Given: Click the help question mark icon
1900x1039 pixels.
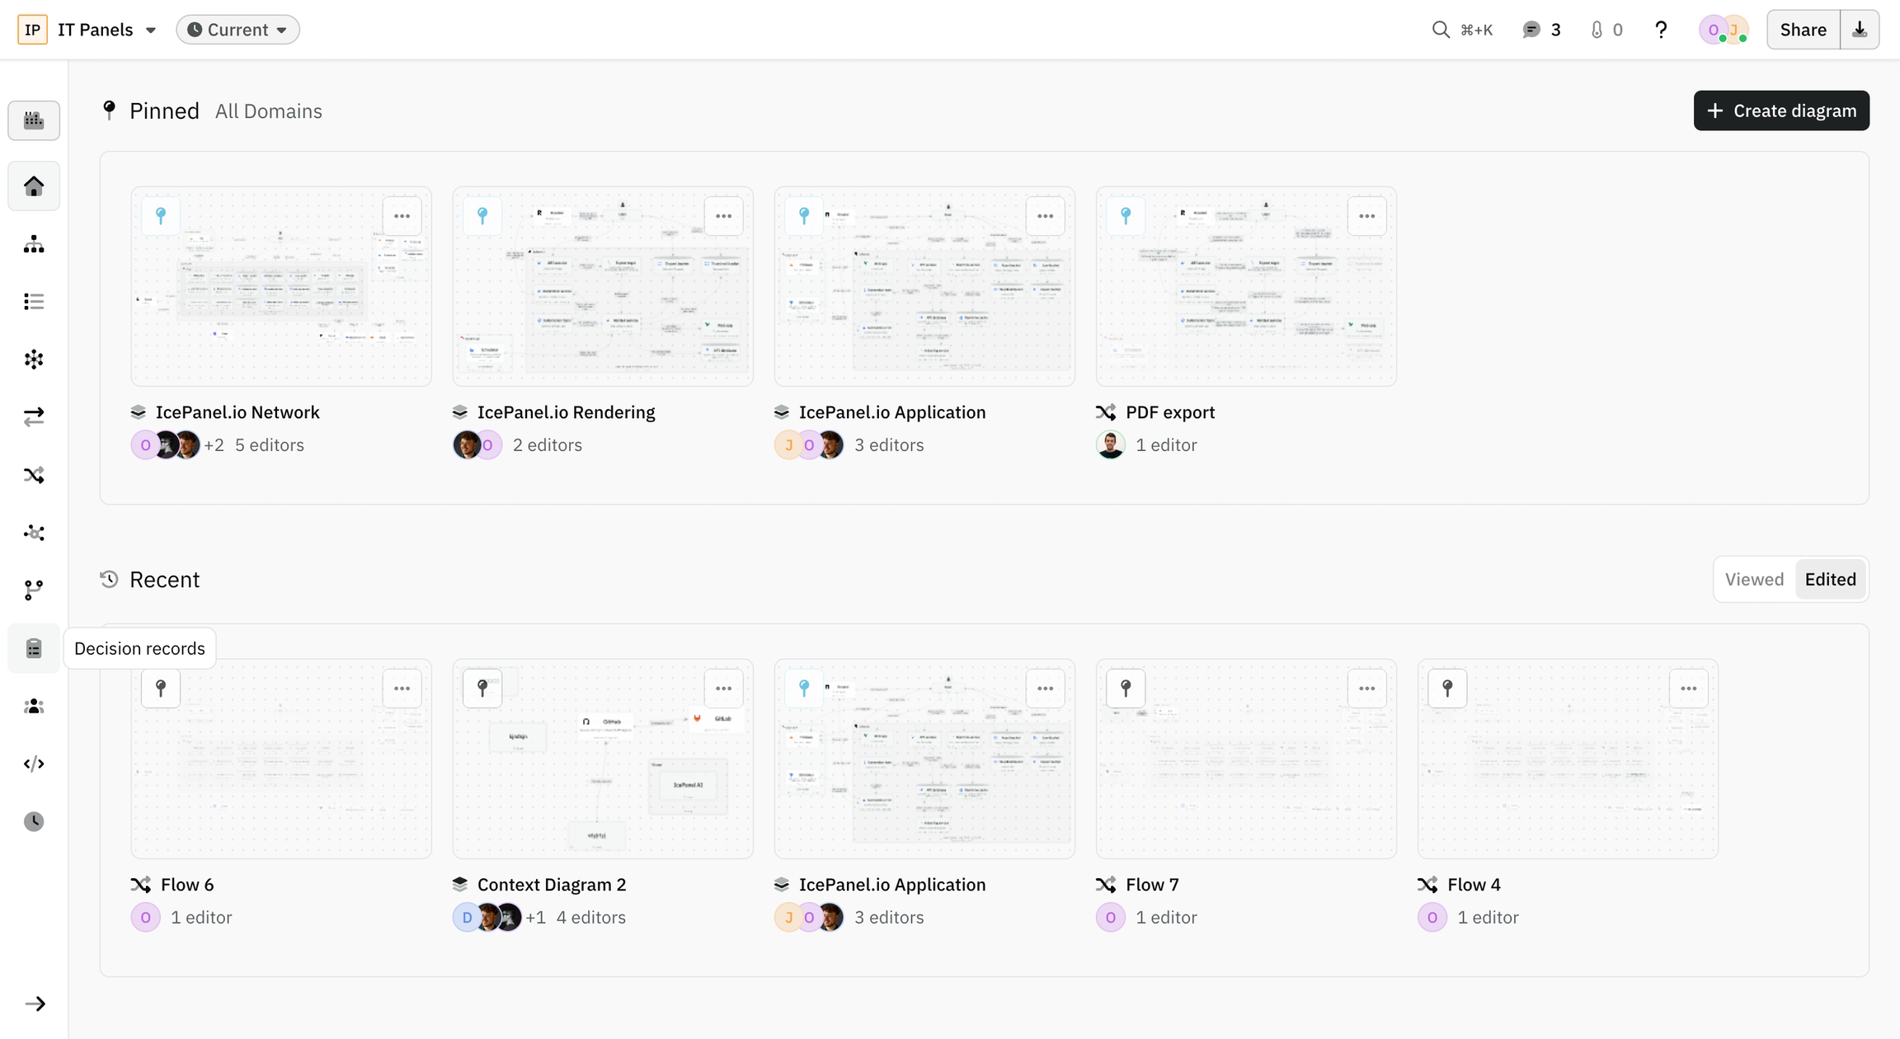Looking at the screenshot, I should 1661,30.
